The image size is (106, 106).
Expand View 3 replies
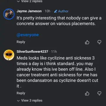pos(29,100)
